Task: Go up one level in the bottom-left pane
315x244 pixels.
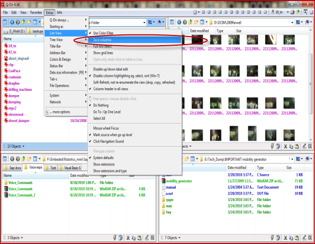Action: tap(23, 159)
